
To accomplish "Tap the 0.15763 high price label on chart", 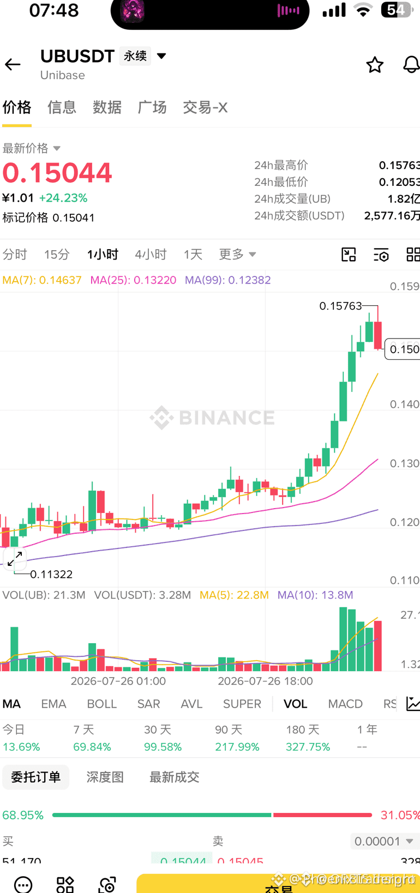I will [x=340, y=306].
